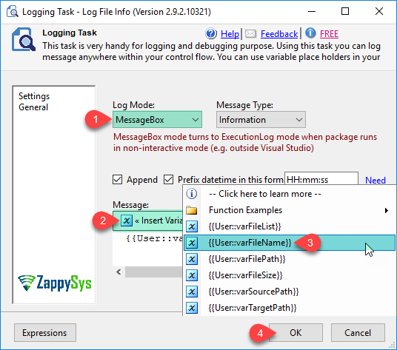This screenshot has height=350, width=397.
Task: Select Settings in the left panel
Action: click(x=34, y=96)
